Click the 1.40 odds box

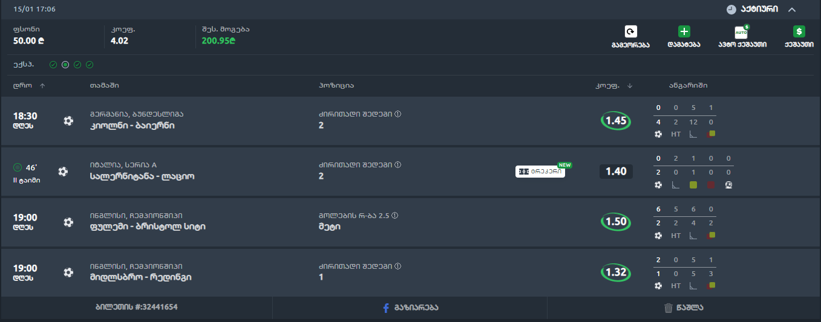pos(616,172)
